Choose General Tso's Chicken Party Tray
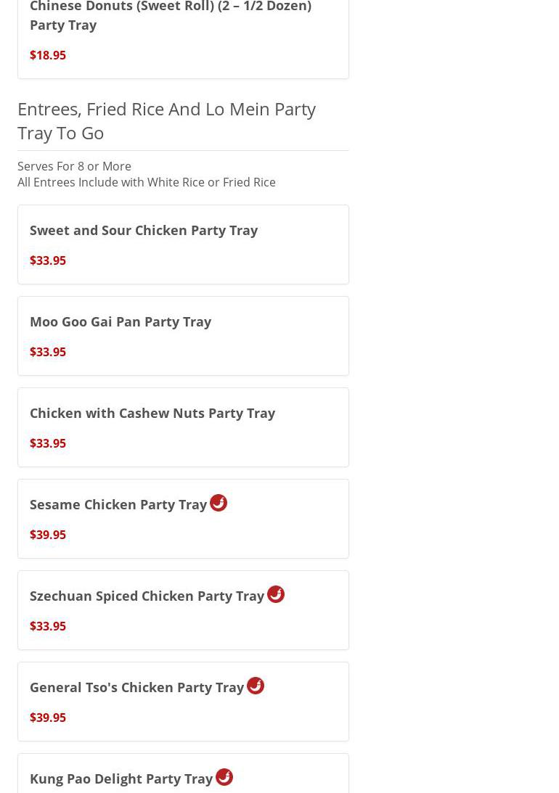This screenshot has height=793, width=559. [136, 687]
